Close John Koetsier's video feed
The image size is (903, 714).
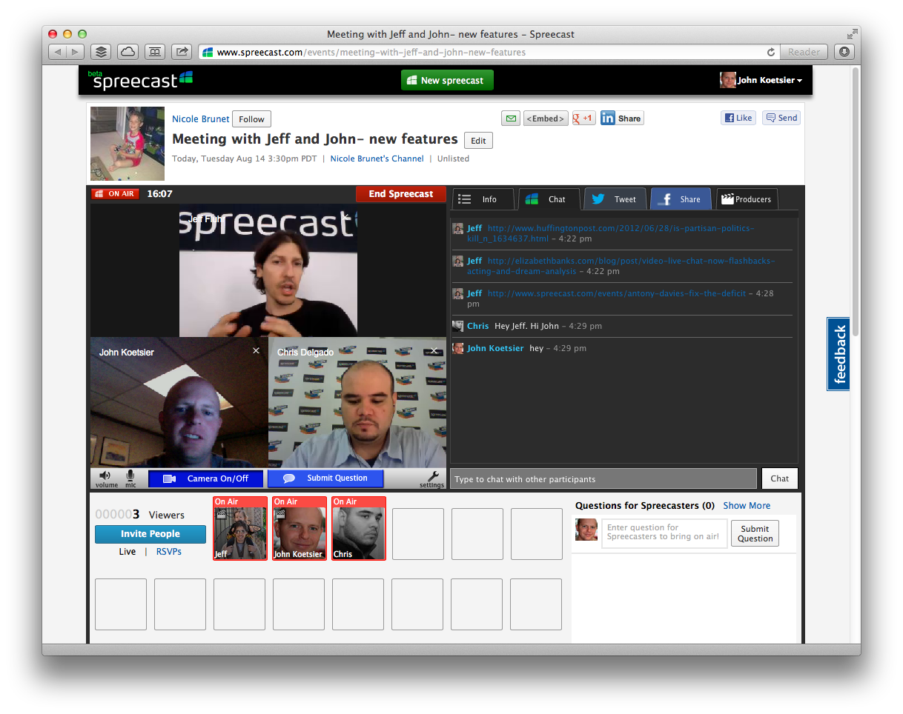(256, 351)
